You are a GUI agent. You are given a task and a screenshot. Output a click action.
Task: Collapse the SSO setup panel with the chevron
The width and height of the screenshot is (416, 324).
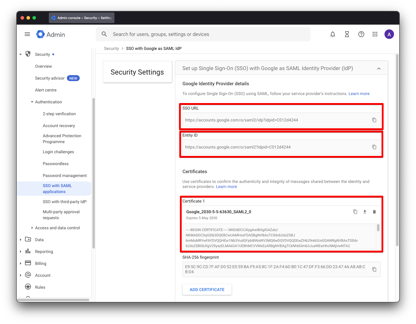pos(379,68)
